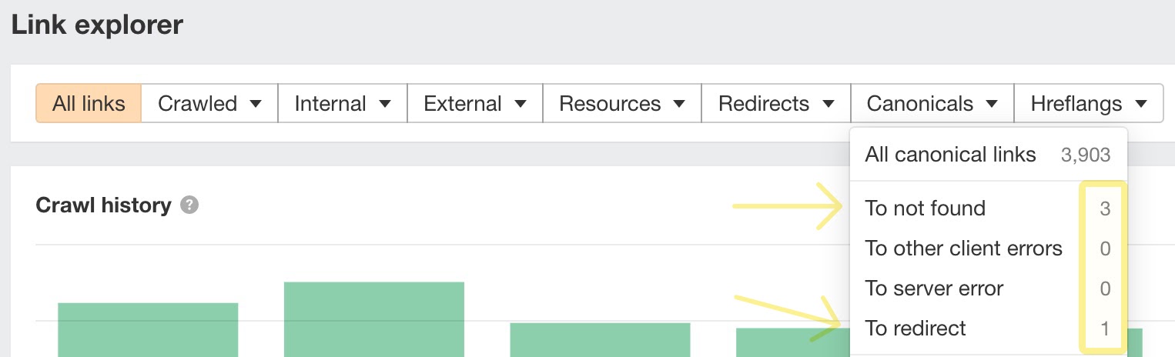Pick the To server error option
The height and width of the screenshot is (357, 1175).
(934, 289)
